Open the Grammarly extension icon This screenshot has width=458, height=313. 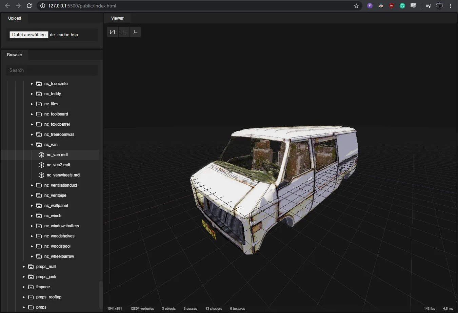[x=402, y=6]
